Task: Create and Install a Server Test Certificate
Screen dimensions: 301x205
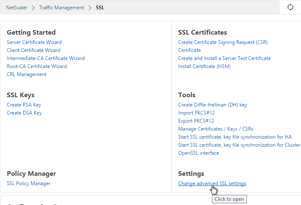Action: pos(225,58)
